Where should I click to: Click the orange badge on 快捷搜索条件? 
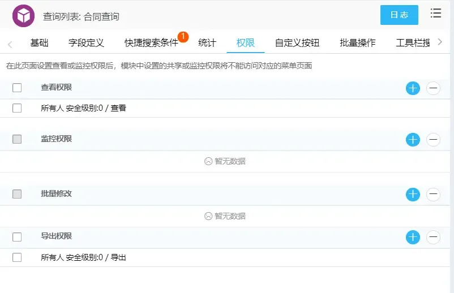[183, 37]
